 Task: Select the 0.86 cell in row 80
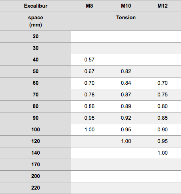[89, 106]
